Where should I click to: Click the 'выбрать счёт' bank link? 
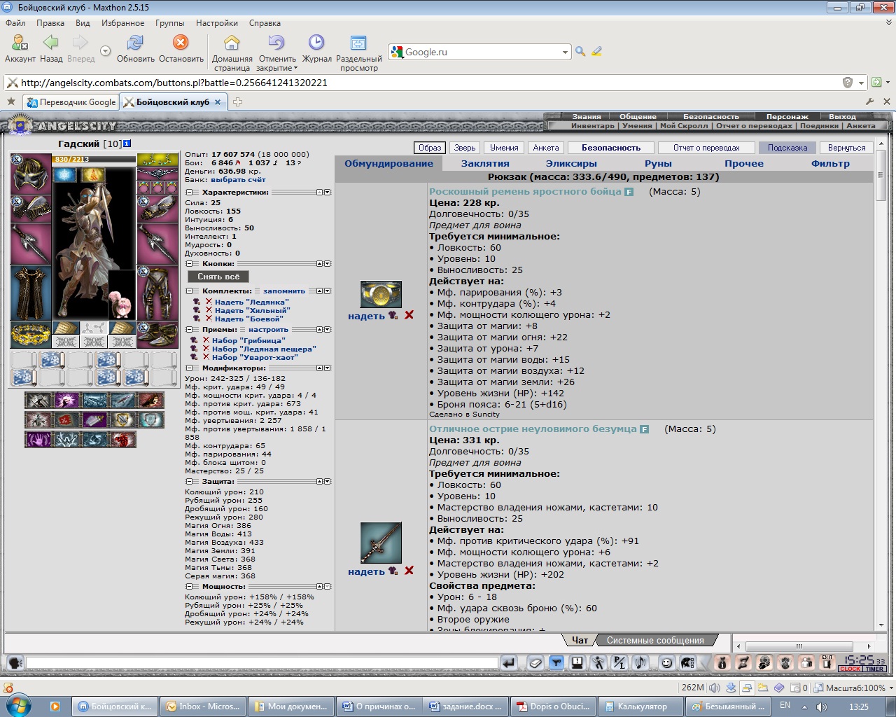tap(238, 180)
